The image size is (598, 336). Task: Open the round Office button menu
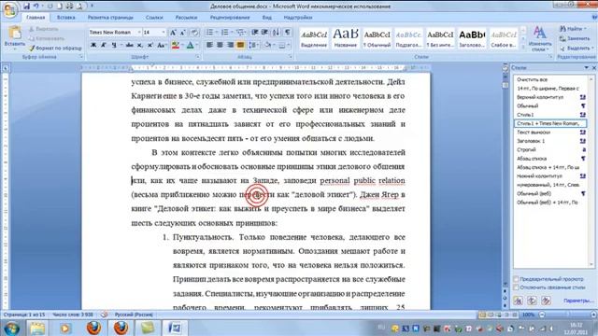click(9, 10)
